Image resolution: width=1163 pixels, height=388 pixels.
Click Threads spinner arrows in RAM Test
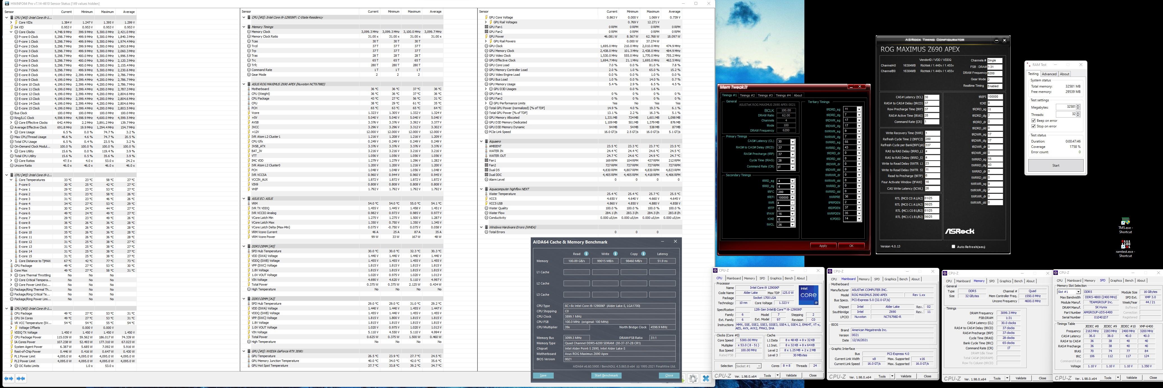tap(1078, 114)
